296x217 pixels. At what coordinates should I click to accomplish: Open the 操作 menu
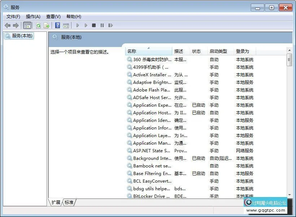(33, 16)
